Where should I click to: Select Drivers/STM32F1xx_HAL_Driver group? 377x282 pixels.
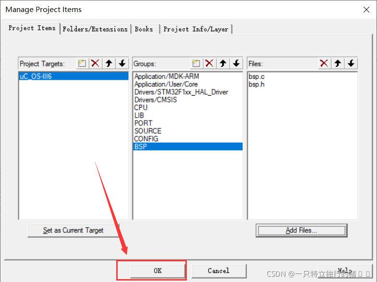coord(187,92)
